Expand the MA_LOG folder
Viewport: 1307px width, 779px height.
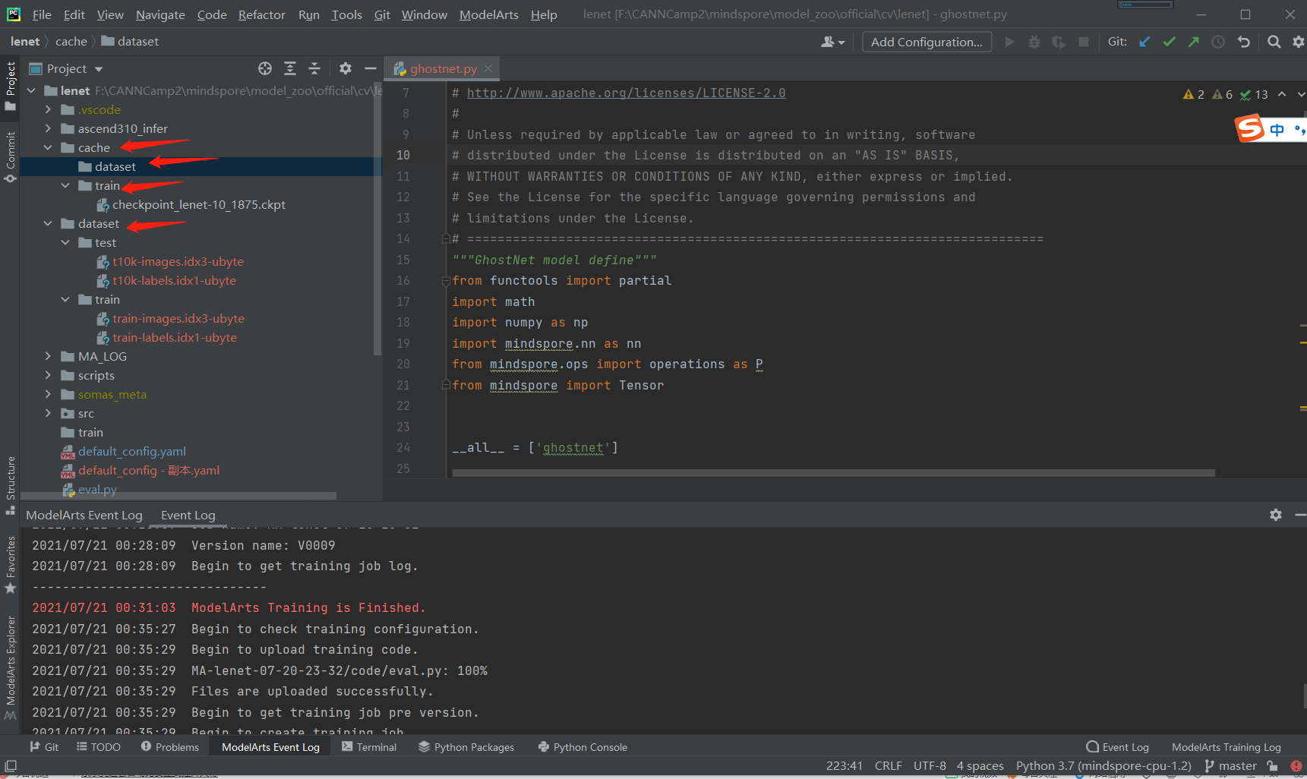(48, 356)
